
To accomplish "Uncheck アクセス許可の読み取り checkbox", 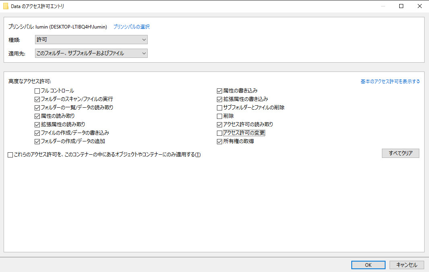I will point(219,125).
